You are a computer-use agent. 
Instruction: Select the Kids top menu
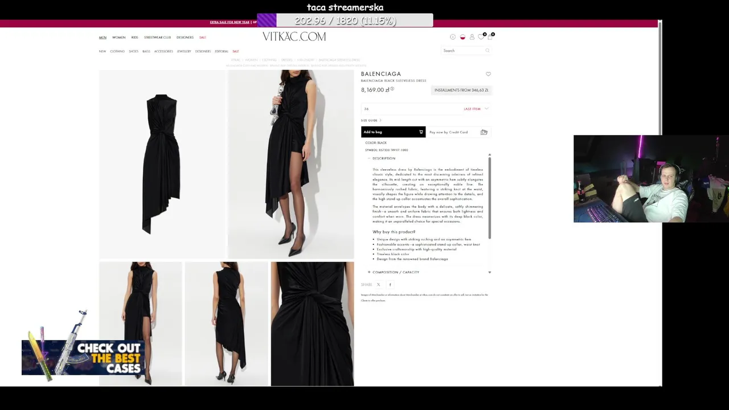[x=134, y=38]
